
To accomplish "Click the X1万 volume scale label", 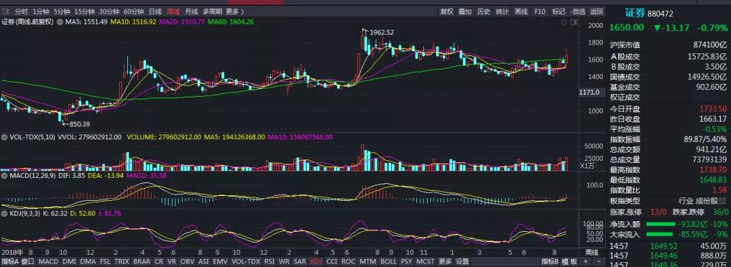I will (586, 166).
